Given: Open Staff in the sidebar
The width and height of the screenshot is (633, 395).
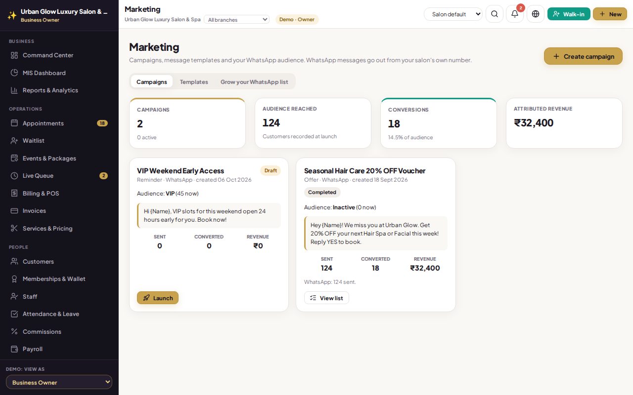Looking at the screenshot, I should point(59,297).
